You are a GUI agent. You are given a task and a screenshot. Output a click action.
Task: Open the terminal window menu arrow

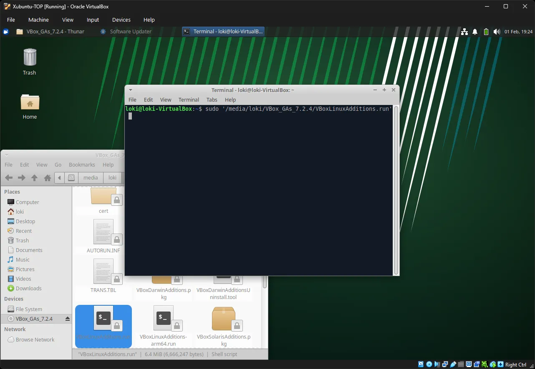(131, 90)
